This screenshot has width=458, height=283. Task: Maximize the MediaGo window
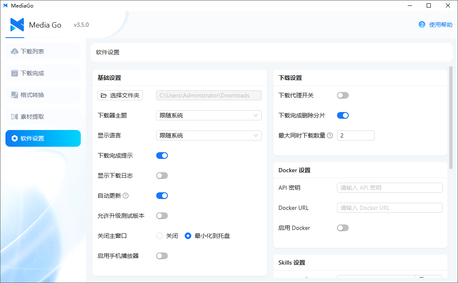tap(429, 5)
